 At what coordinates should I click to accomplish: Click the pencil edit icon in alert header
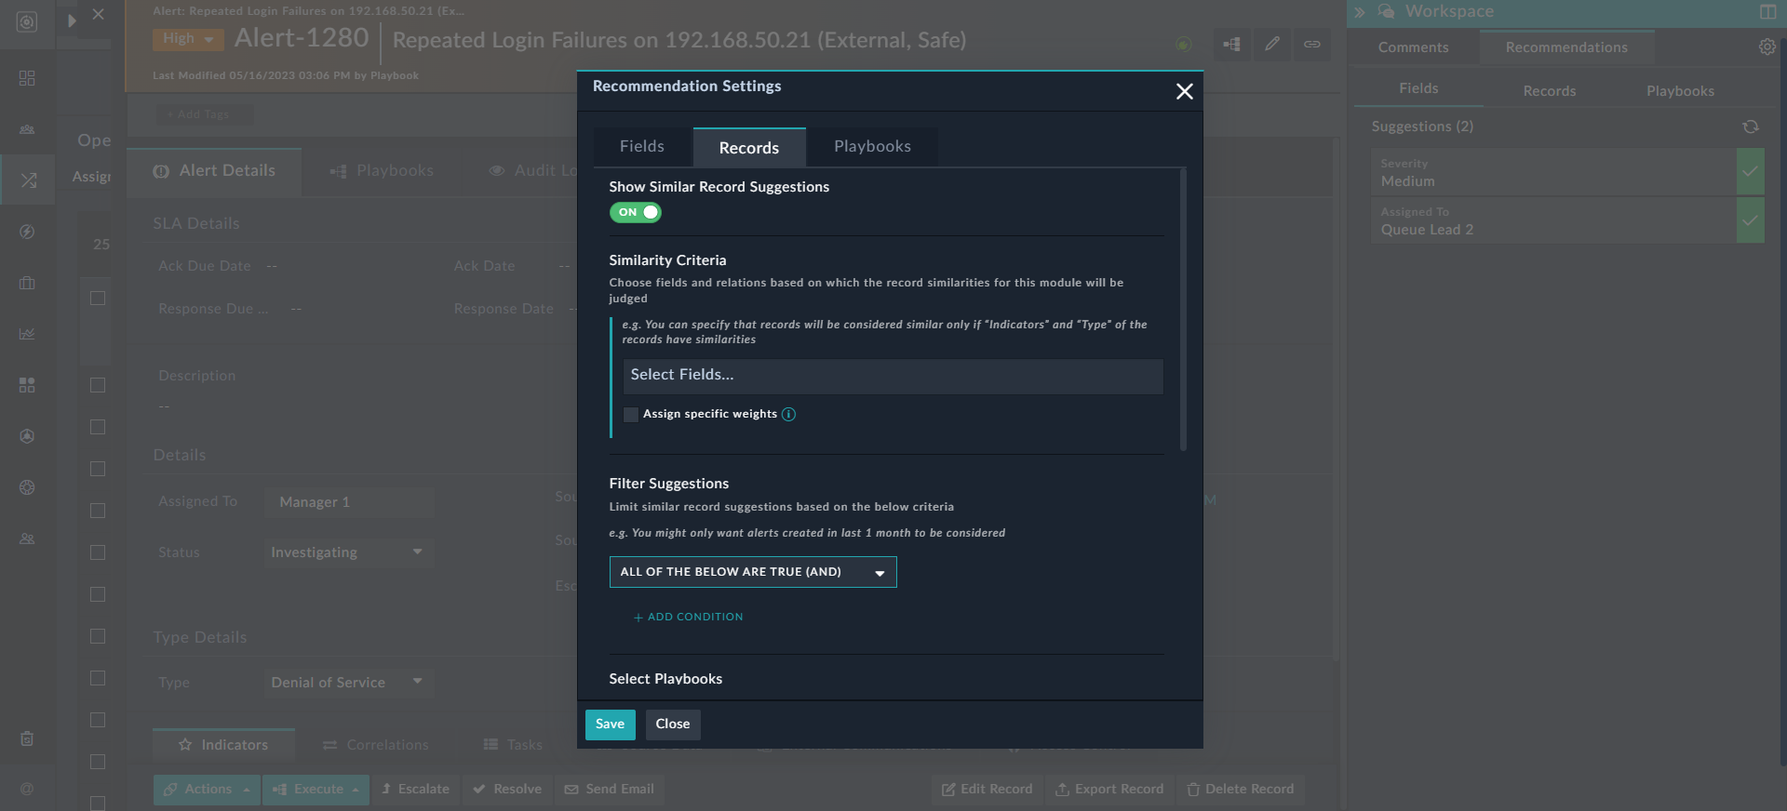coord(1271,44)
